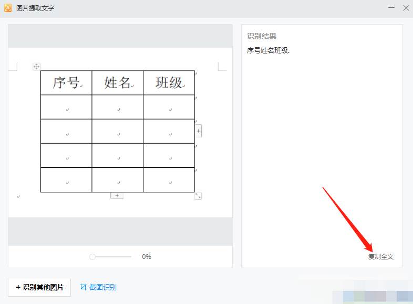Viewport: 413px width, 304px height.
Task: Click the crop icon next to 截图识别
Action: pyautogui.click(x=83, y=287)
